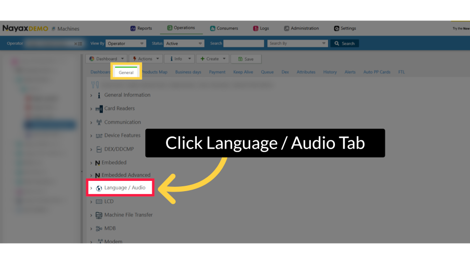Screen dimensions: 470x264
Task: Click the Card Readers icon
Action: [99, 109]
